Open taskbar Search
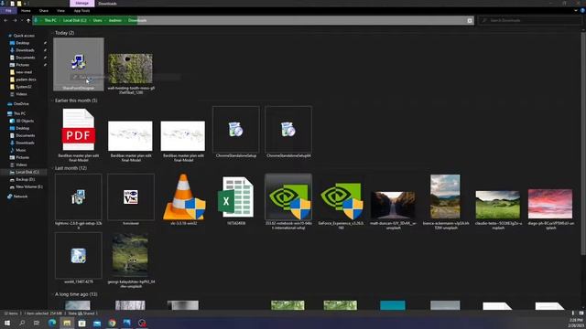 (22, 323)
